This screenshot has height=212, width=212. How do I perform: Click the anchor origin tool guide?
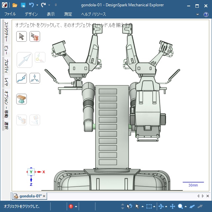40,57
